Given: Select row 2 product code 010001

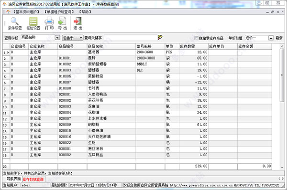Looking at the screenshot, I should pos(65,58).
